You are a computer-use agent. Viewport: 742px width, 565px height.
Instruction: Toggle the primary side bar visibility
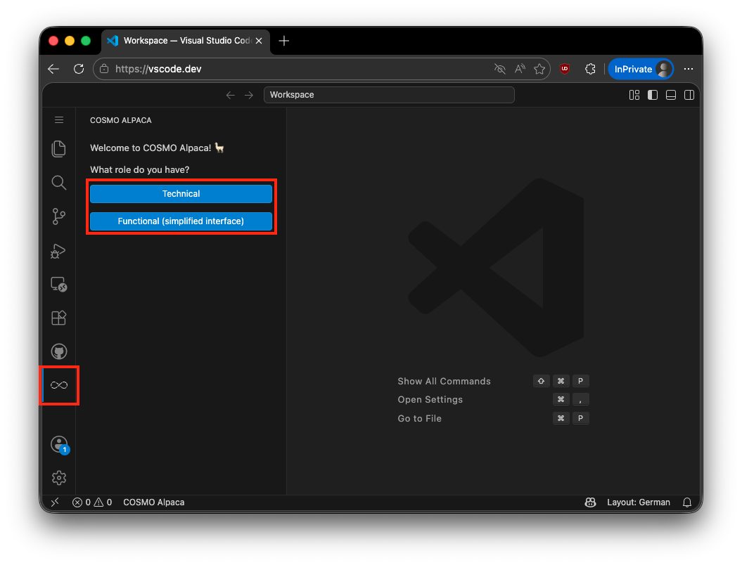click(x=653, y=95)
